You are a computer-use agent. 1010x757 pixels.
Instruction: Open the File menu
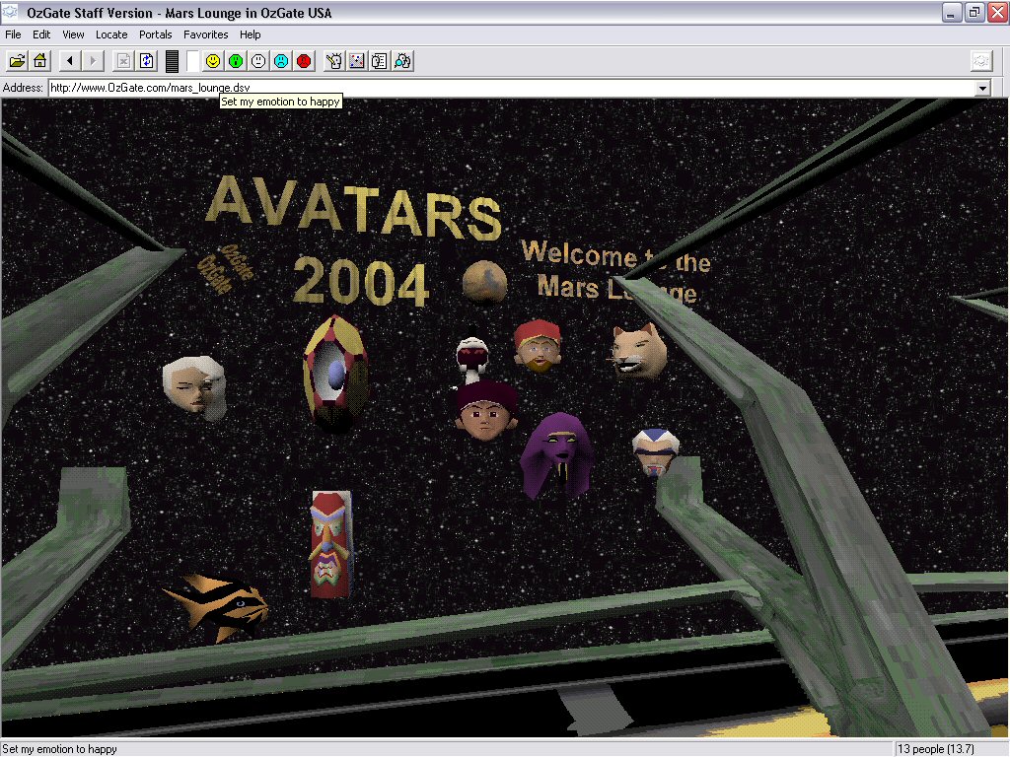[14, 34]
